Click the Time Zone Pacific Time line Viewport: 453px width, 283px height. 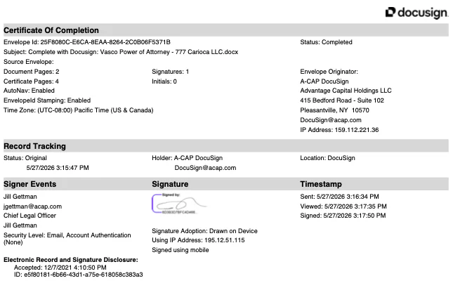tap(78, 110)
